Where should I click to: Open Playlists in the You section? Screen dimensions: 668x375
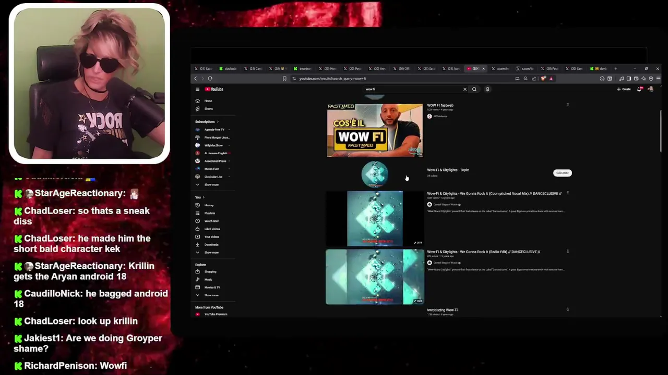214,213
